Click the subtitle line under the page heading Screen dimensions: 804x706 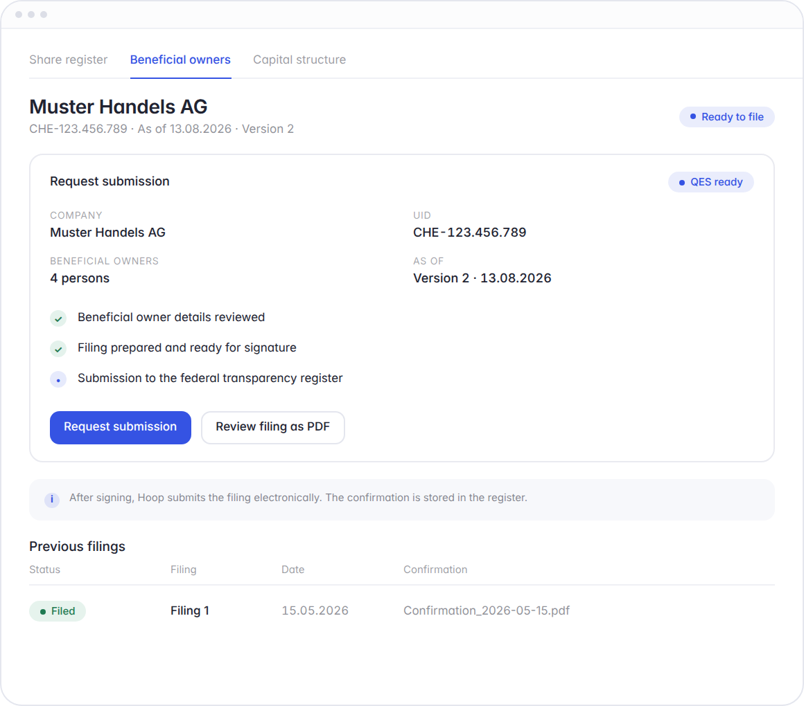161,129
